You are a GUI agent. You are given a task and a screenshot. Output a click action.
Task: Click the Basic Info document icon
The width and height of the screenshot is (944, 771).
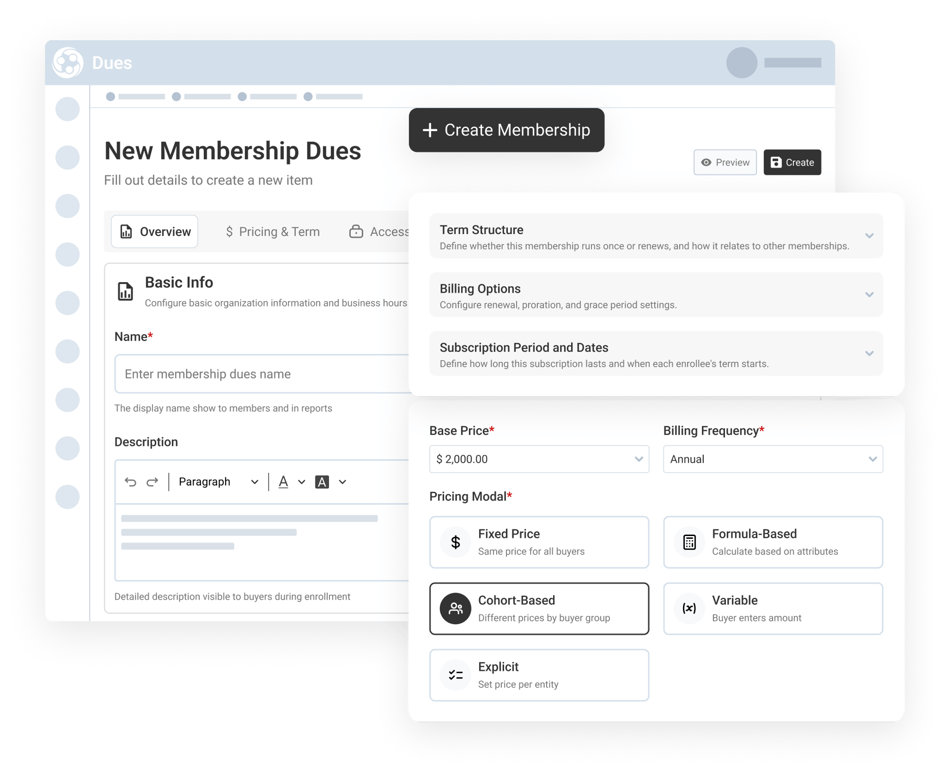125,291
